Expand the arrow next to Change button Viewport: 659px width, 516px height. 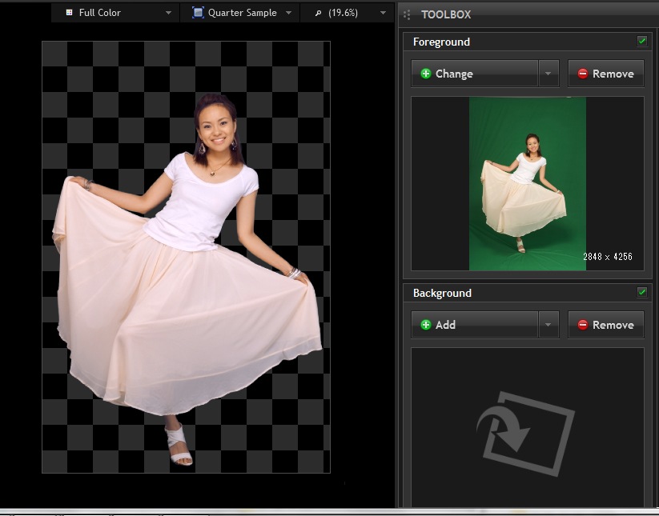pyautogui.click(x=548, y=74)
